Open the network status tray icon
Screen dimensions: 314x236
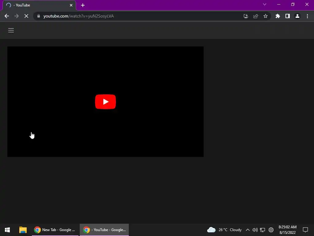[x=262, y=230]
